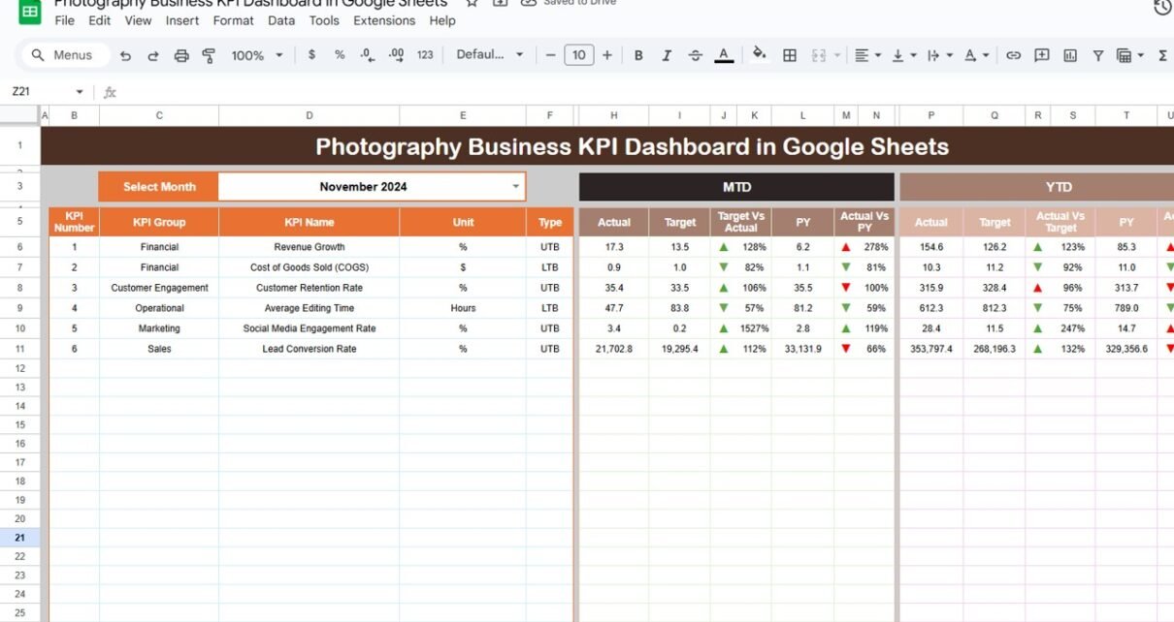The image size is (1174, 622).
Task: Click the Redo arrow icon
Action: tap(152, 55)
